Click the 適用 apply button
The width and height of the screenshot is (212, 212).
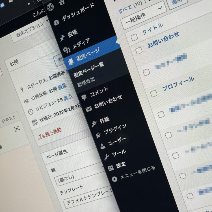coord(178,3)
